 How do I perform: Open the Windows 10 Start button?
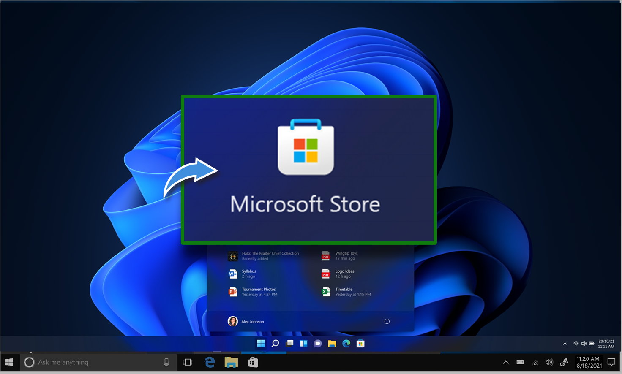click(9, 362)
